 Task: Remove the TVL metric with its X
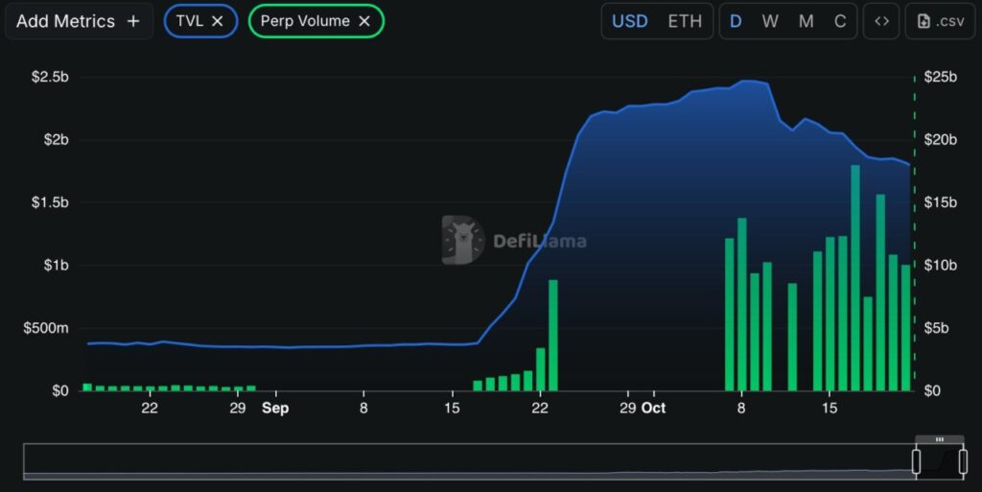218,21
